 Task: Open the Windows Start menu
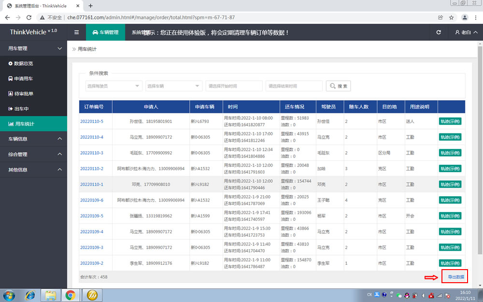tap(9, 295)
